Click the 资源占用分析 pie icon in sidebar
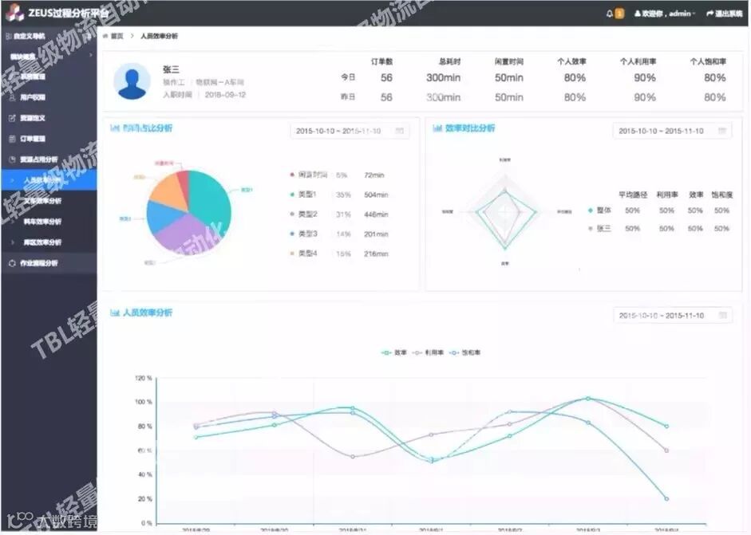The height and width of the screenshot is (535, 751). 13,159
